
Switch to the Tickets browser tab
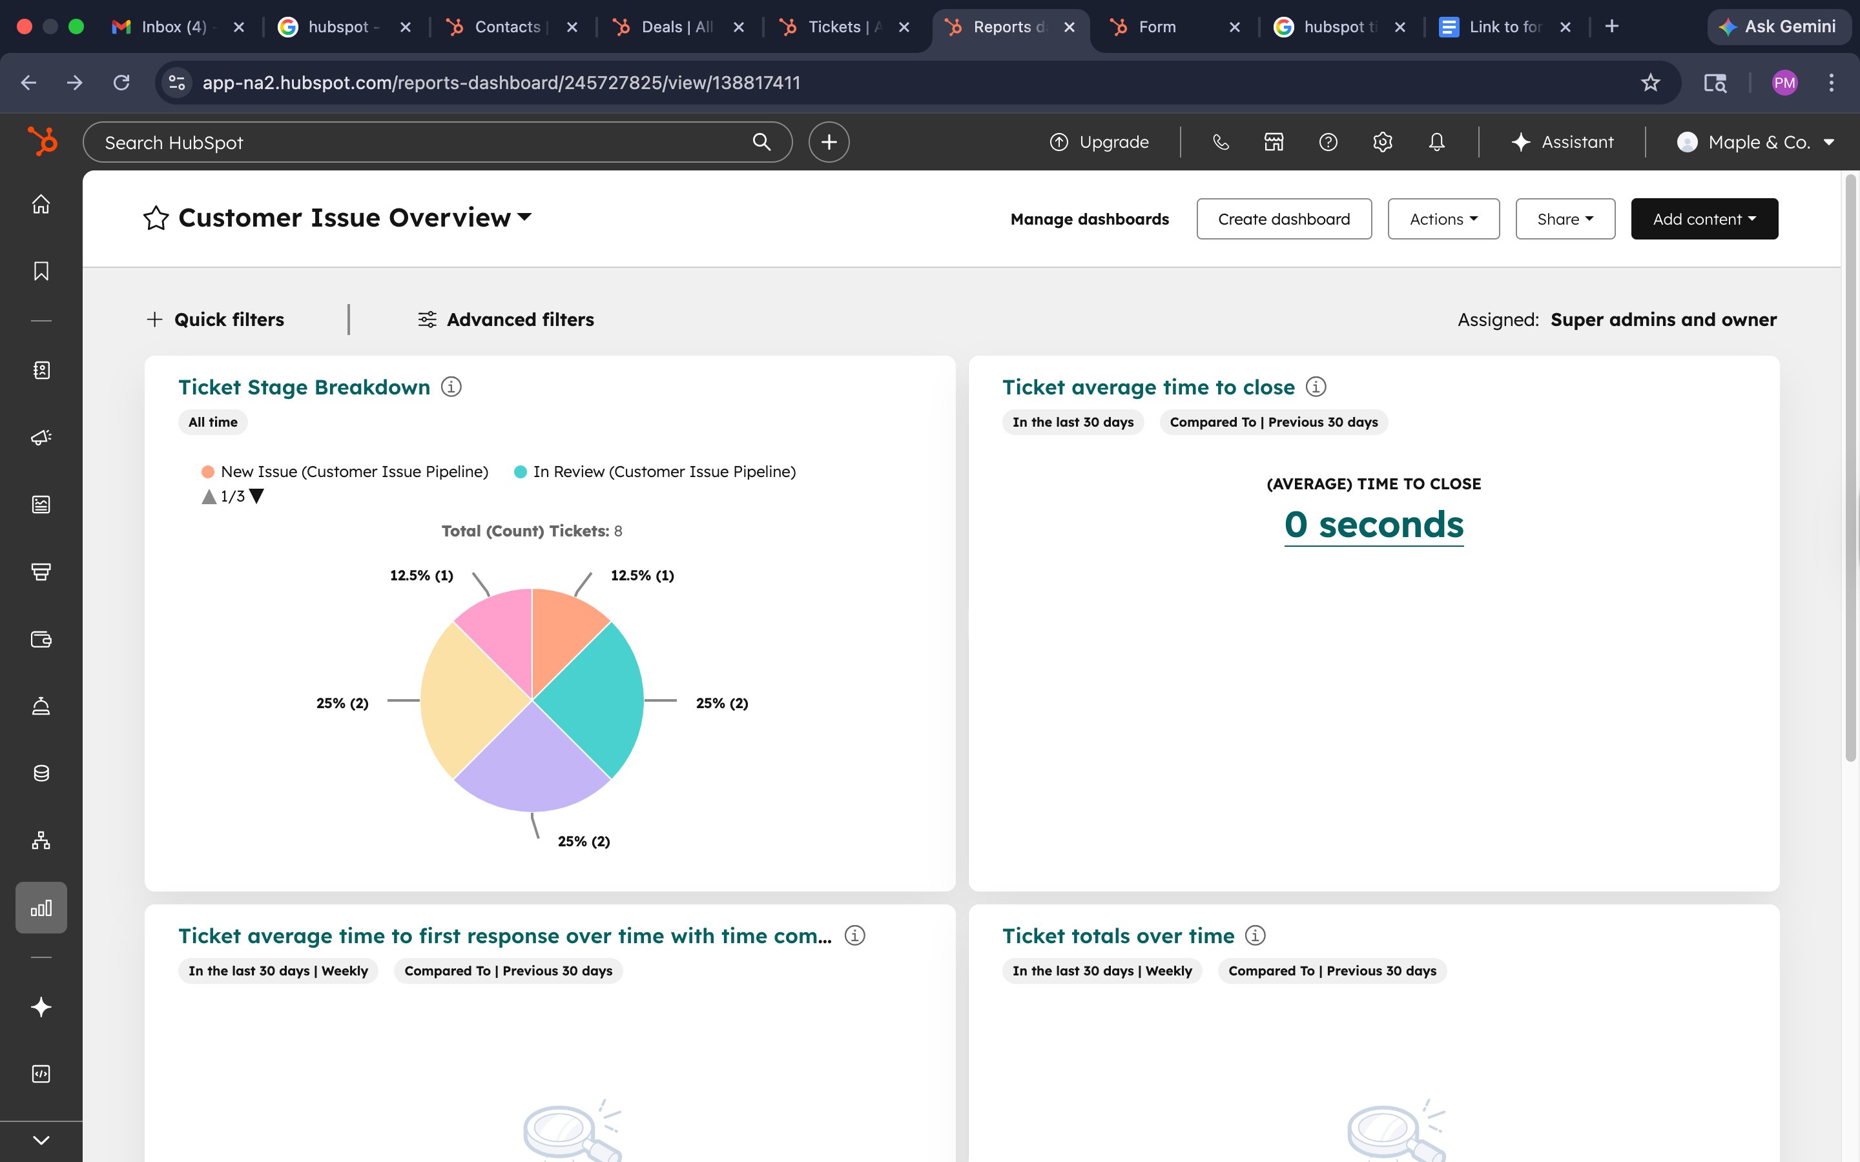(x=845, y=27)
